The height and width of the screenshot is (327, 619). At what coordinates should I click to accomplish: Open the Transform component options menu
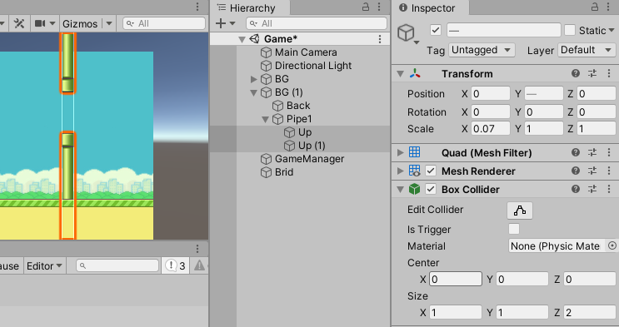coord(609,73)
